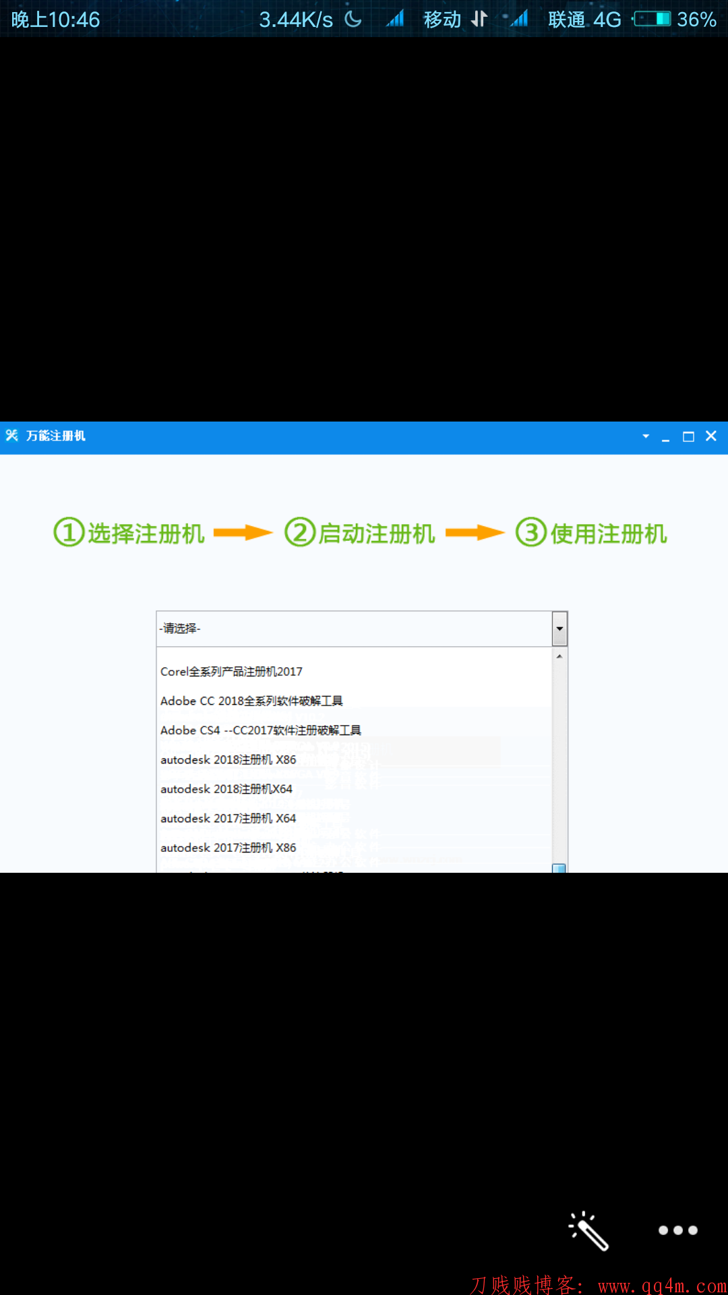Open the title bar dropdown arrow menu
The height and width of the screenshot is (1295, 728).
(x=646, y=436)
